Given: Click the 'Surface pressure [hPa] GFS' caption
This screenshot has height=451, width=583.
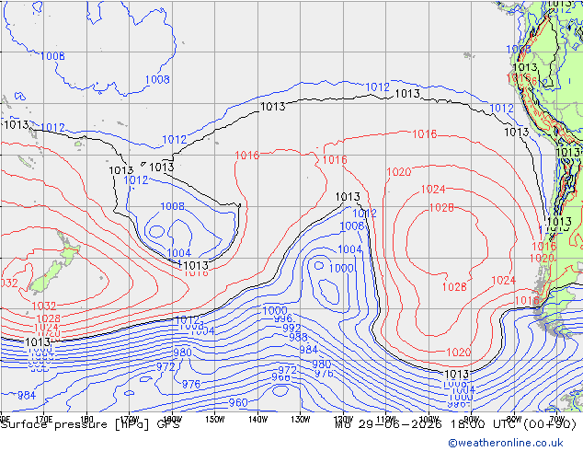Looking at the screenshot, I should click(x=90, y=424).
